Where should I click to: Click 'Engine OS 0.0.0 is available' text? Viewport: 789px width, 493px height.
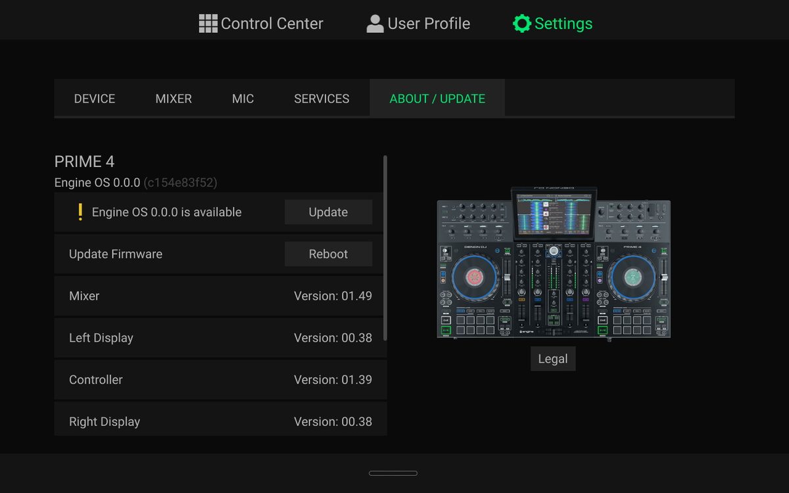pos(167,212)
